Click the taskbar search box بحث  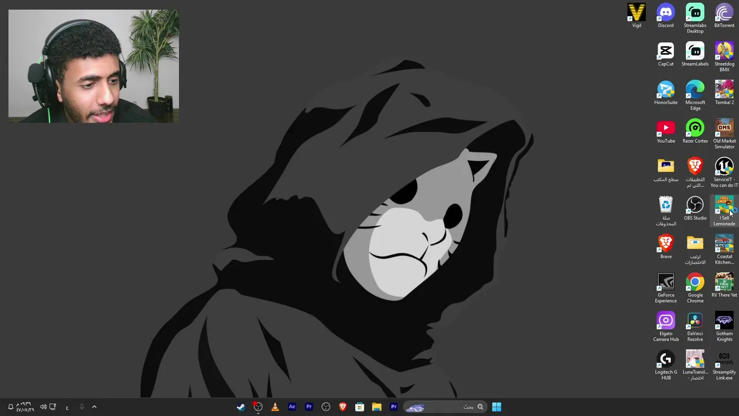(x=445, y=407)
